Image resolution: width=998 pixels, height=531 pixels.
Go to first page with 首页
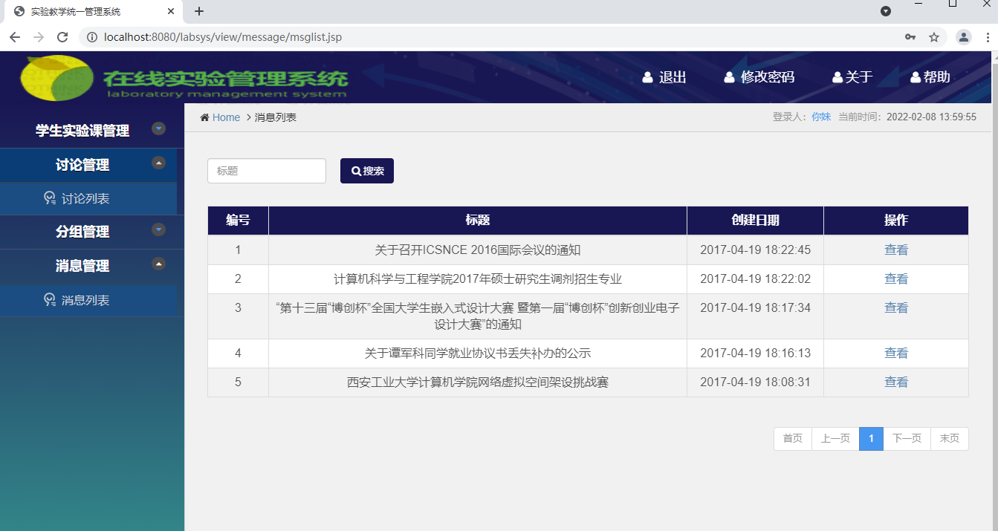793,439
